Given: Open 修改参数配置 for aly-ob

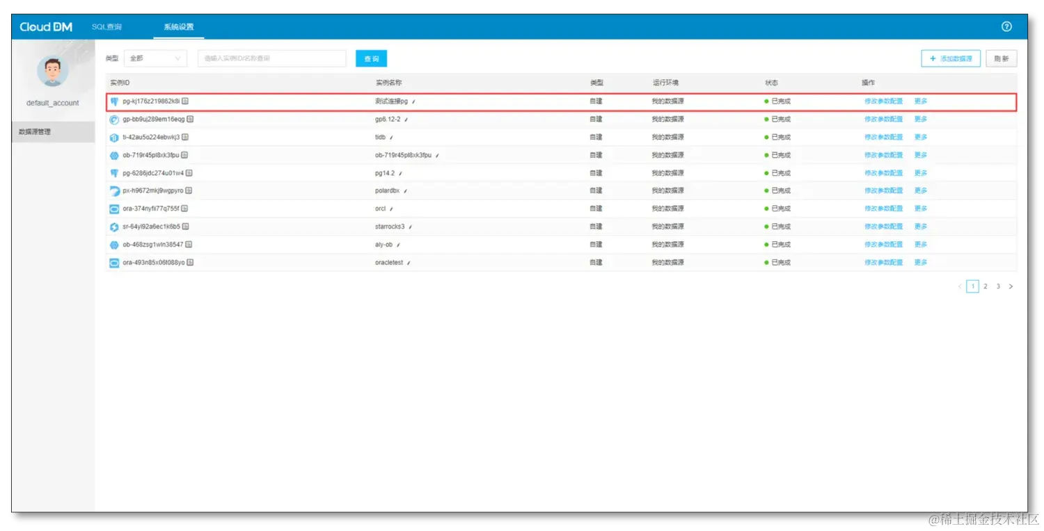Looking at the screenshot, I should (883, 245).
